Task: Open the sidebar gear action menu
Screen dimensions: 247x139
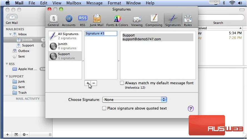Action: tap(25, 135)
